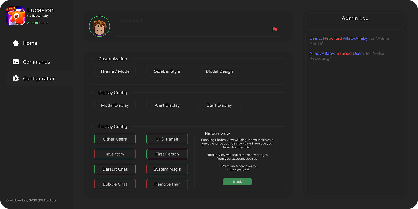Click the Configuration gear icon

(16, 78)
